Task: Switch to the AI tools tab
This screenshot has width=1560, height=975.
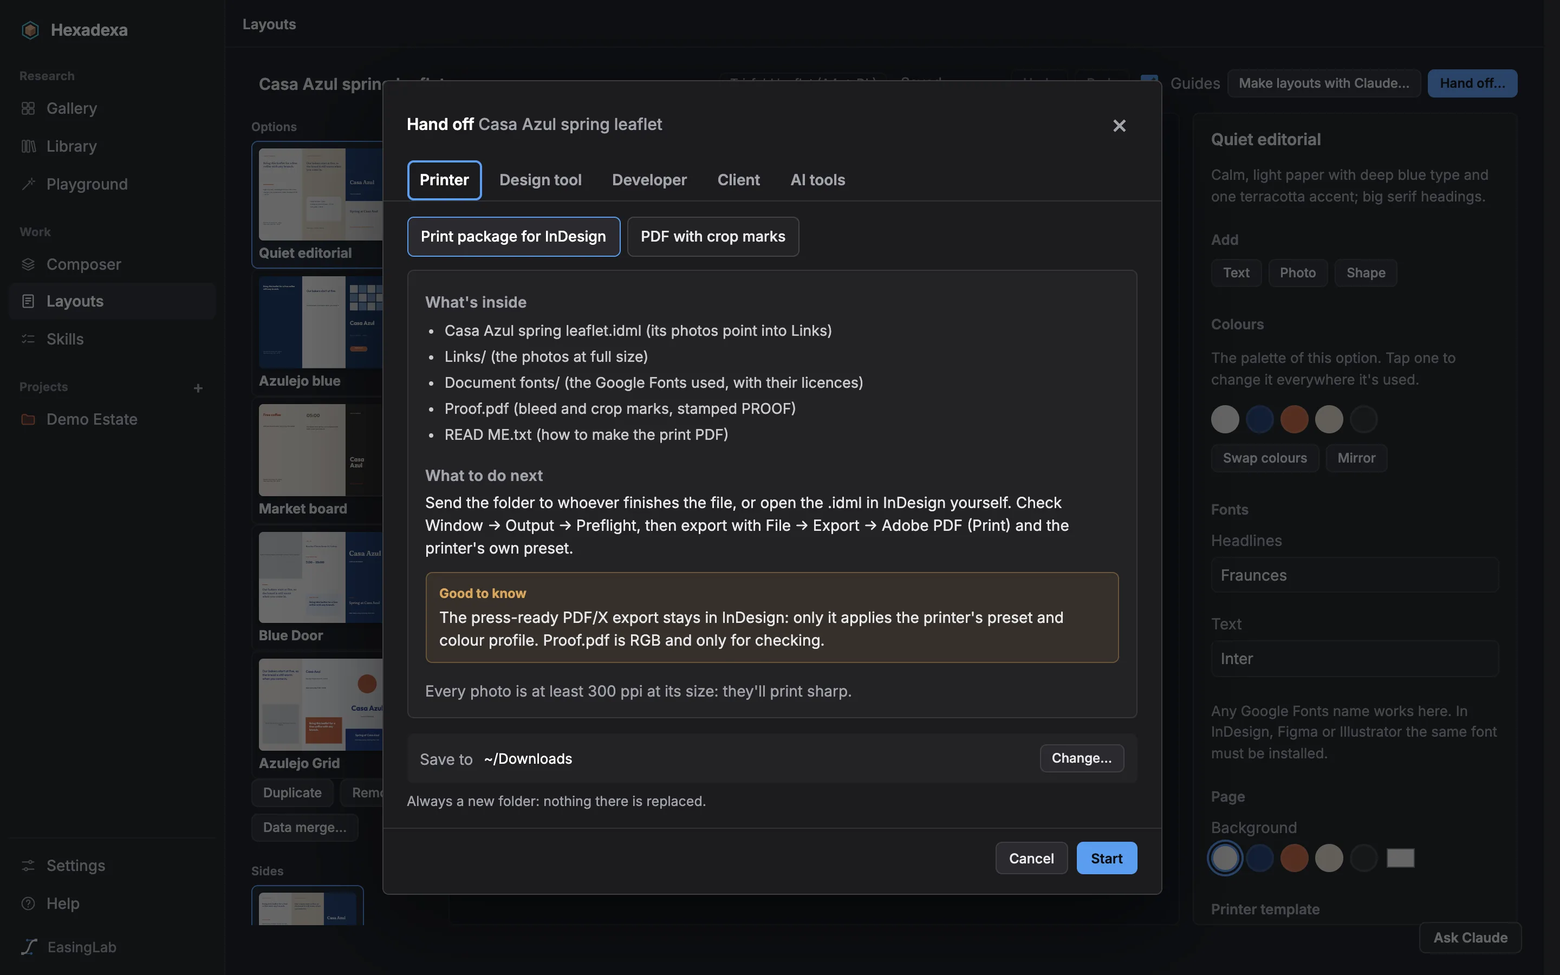Action: click(x=817, y=180)
